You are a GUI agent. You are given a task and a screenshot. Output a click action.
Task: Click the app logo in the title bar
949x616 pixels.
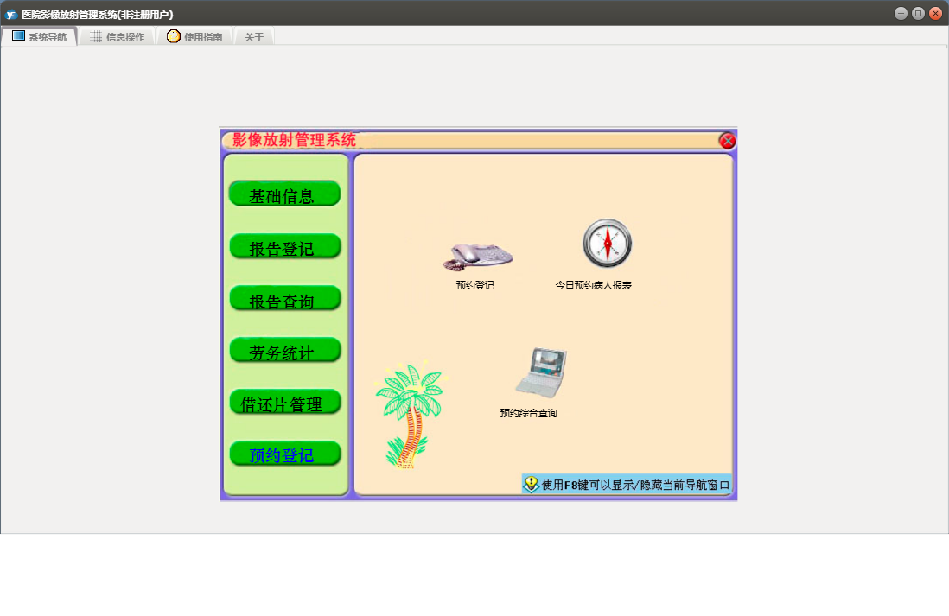pyautogui.click(x=11, y=14)
